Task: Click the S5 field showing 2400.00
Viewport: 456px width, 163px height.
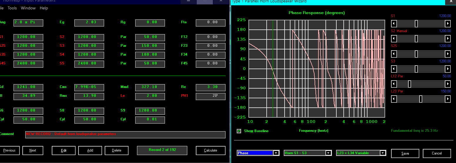Action: [x=89, y=64]
